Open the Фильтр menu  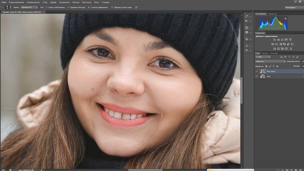76,2
